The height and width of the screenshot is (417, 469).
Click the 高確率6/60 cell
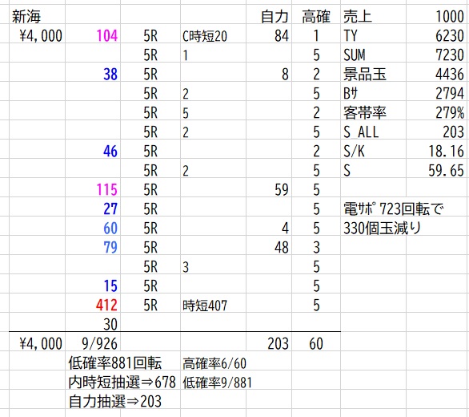tap(214, 363)
